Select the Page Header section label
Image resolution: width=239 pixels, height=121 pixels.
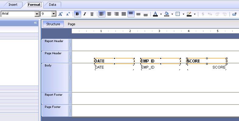pyautogui.click(x=53, y=53)
